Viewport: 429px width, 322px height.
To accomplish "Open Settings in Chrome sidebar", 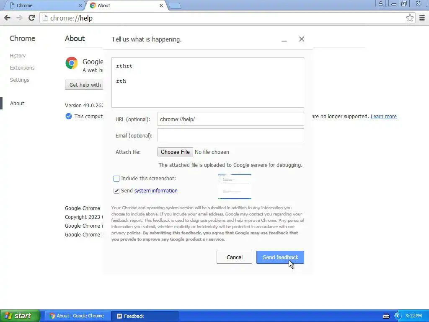I will click(19, 80).
